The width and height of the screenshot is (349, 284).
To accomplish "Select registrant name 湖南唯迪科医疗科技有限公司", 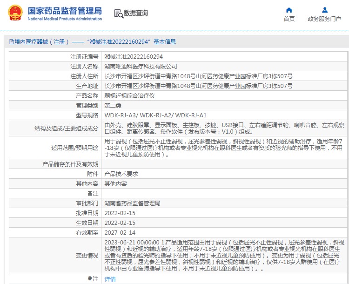I will pyautogui.click(x=141, y=67).
